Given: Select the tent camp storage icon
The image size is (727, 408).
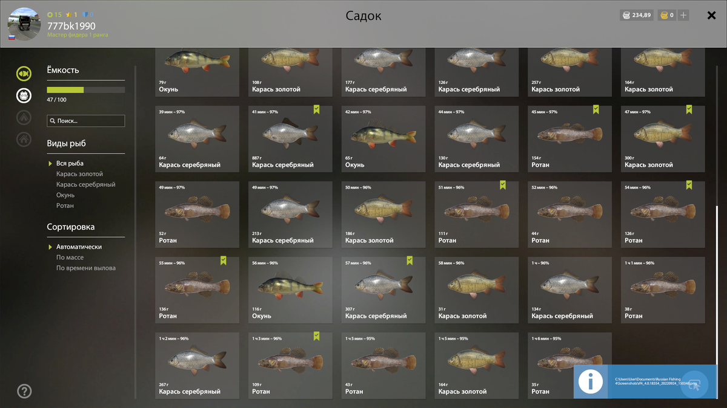Looking at the screenshot, I should pyautogui.click(x=24, y=117).
